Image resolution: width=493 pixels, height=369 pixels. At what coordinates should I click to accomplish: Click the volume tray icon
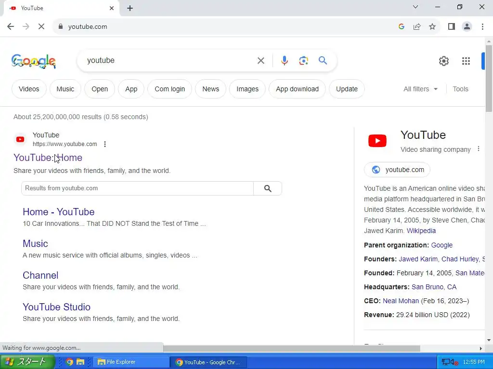[x=454, y=362]
